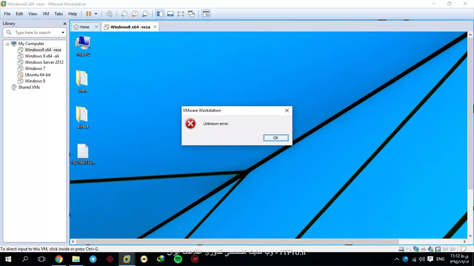Open the Windows Start button
Screen dimensions: 474x266
pos(8,259)
